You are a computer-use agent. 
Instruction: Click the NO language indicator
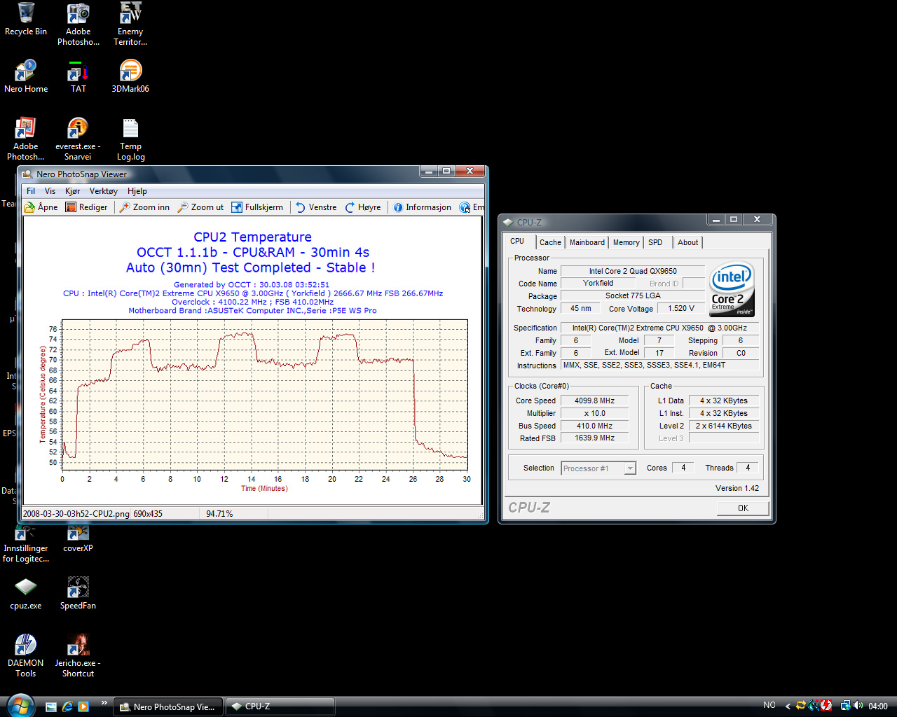[x=769, y=705]
